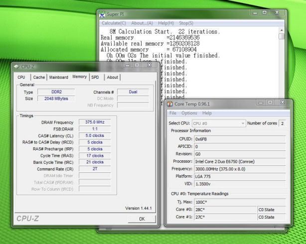This screenshot has width=306, height=244.
Task: Minimize the Core Temp window
Action: (x=261, y=103)
